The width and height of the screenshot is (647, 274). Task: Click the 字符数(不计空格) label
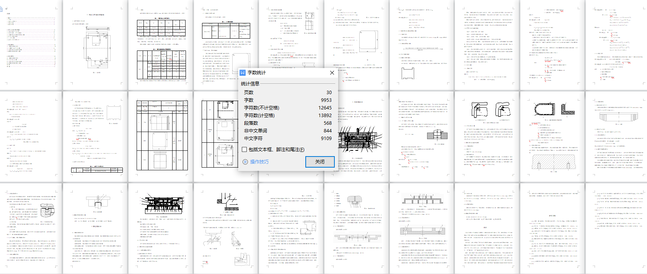click(262, 108)
